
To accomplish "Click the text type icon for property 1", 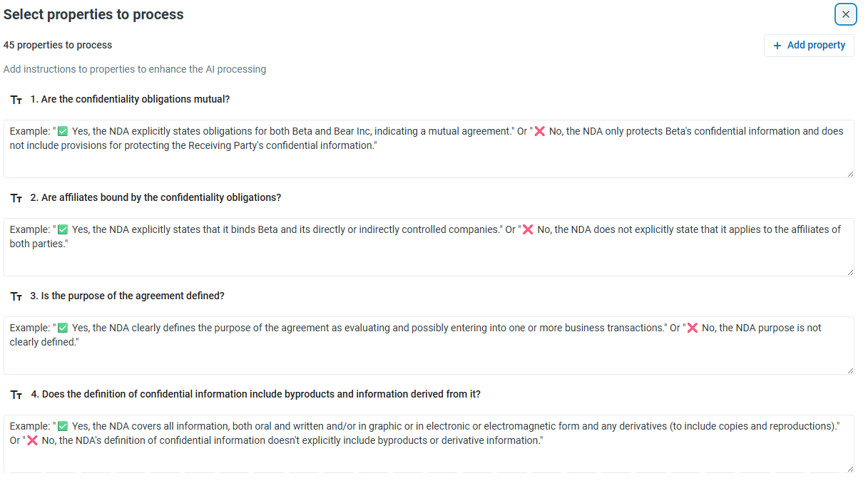I will coord(16,100).
